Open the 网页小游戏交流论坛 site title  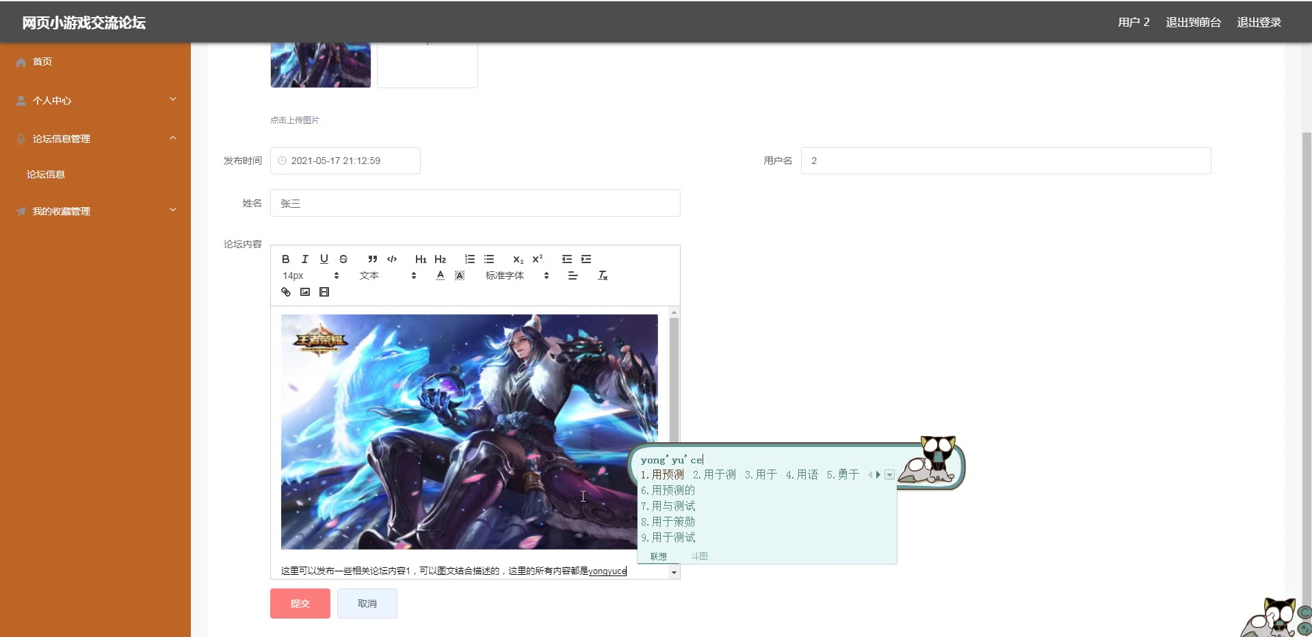[x=84, y=23]
